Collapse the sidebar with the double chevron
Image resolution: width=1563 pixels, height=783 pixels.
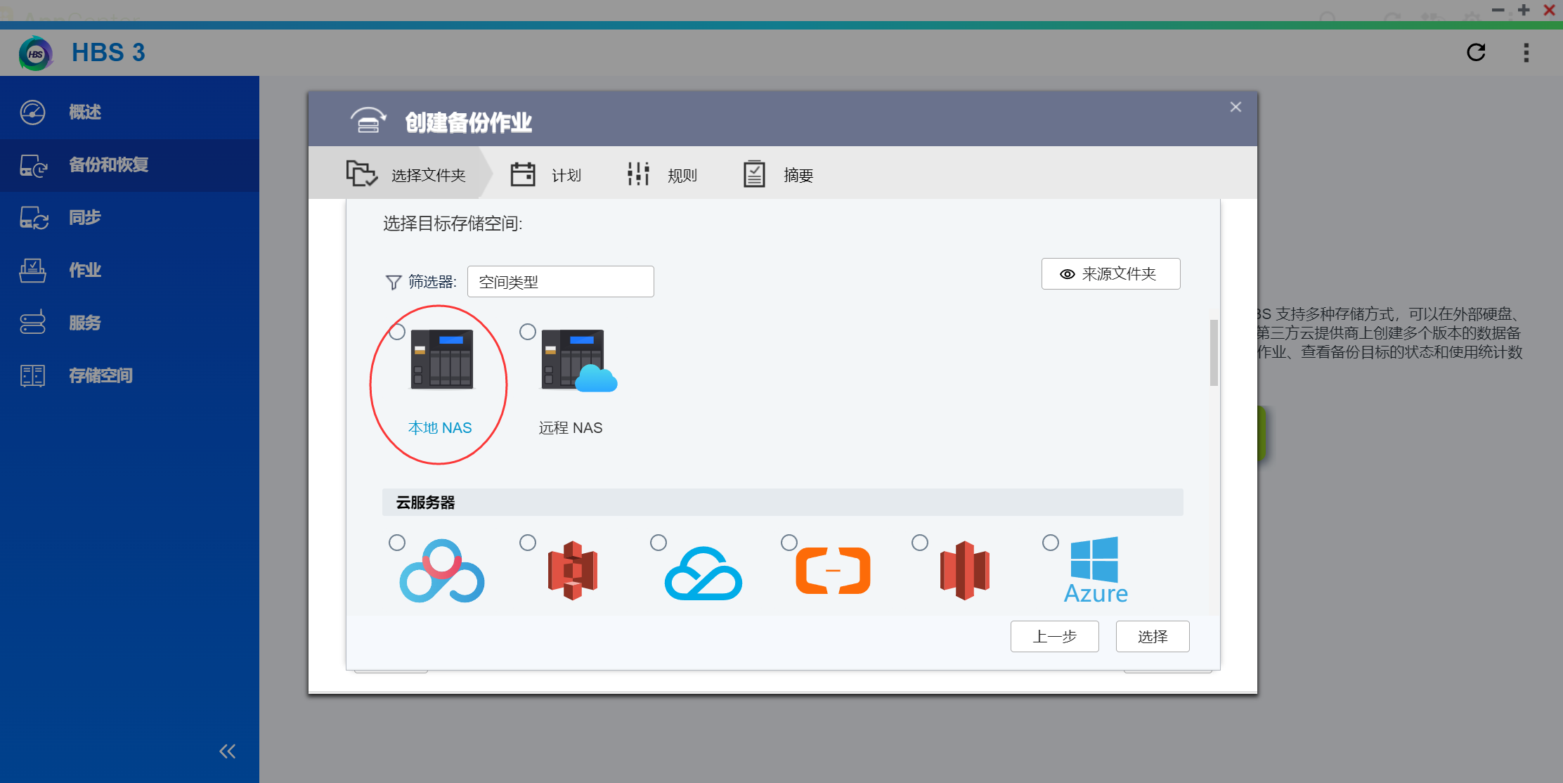[227, 751]
